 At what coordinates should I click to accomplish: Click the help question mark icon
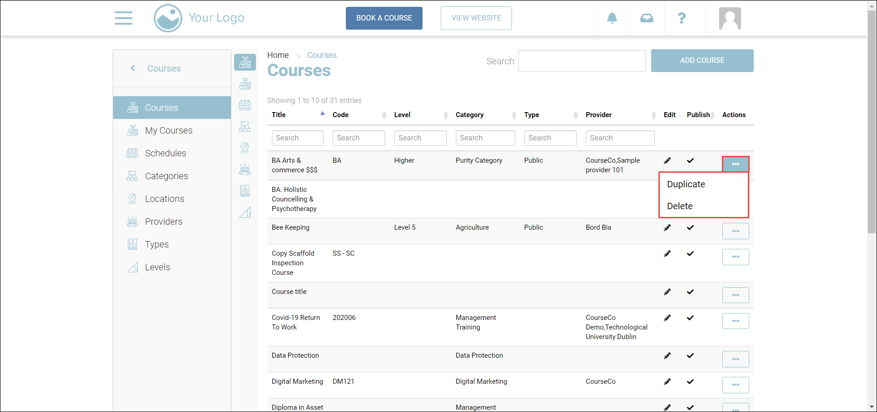coord(682,18)
